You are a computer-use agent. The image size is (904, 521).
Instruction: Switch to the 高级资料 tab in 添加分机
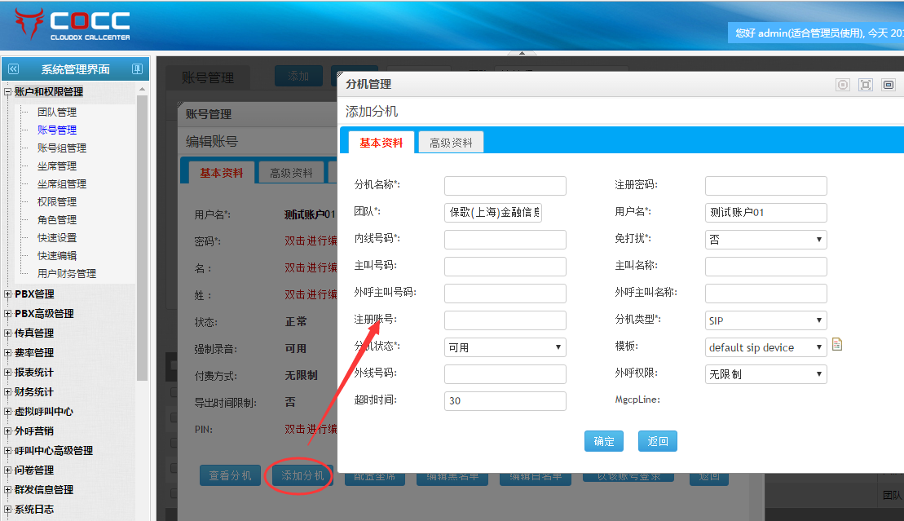[451, 143]
